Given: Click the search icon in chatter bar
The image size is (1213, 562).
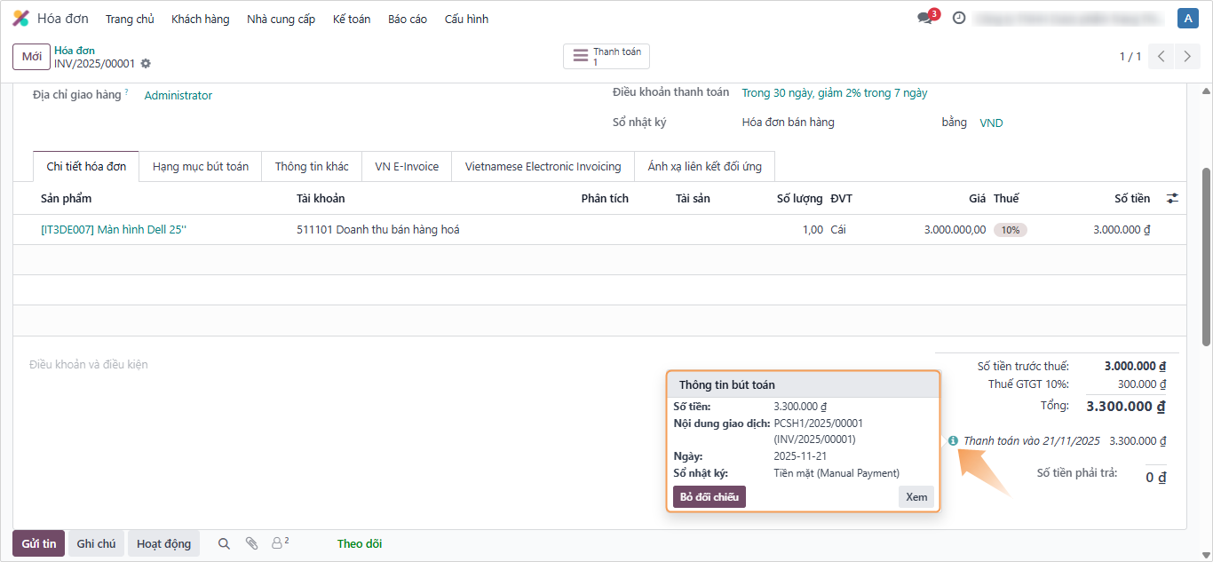Looking at the screenshot, I should 224,543.
